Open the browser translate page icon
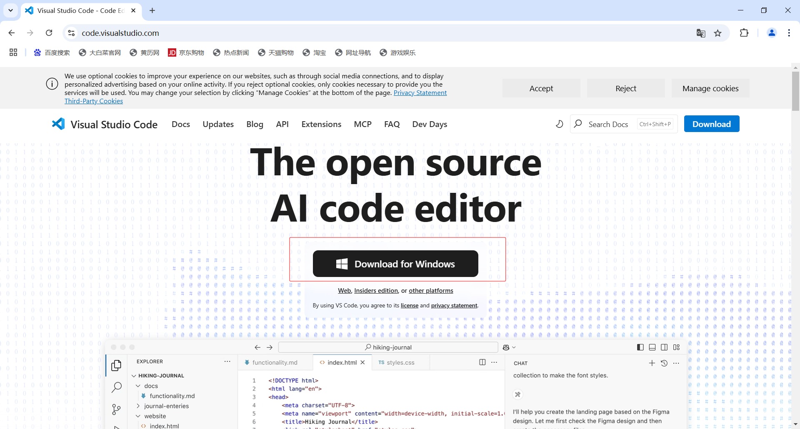Image resolution: width=800 pixels, height=429 pixels. click(701, 33)
